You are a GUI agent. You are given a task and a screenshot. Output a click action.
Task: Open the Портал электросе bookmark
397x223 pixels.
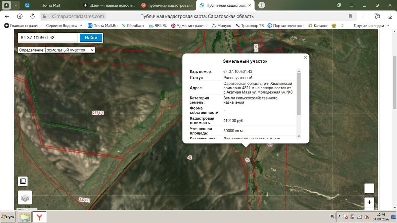click(x=286, y=25)
